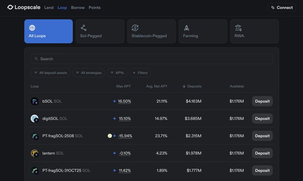
Task: Click the -0.10% Max APY value
Action: pyautogui.click(x=125, y=153)
